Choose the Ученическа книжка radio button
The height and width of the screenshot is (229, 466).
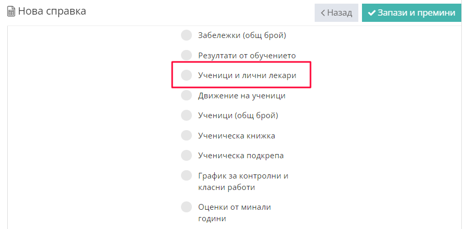[186, 136]
